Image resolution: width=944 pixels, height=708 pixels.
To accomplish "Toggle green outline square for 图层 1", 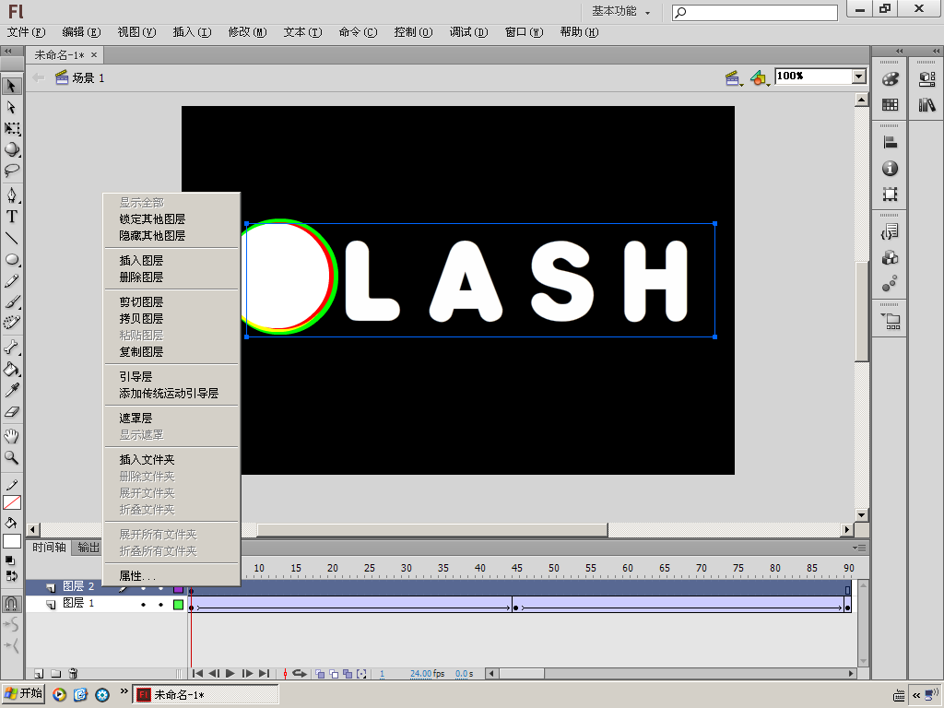I will 178,605.
